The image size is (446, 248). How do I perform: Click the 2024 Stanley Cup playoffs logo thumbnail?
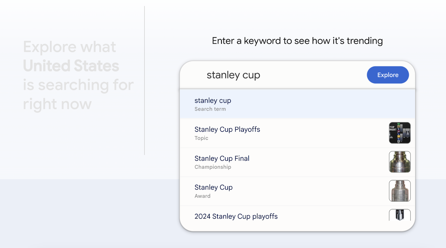point(399,215)
